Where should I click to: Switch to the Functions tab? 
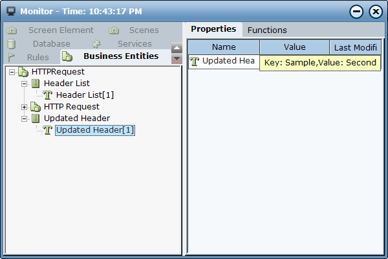click(267, 30)
